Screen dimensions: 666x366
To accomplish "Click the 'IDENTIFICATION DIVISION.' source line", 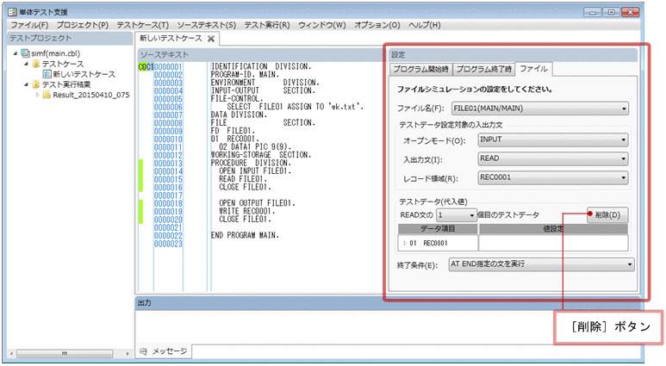I will (261, 66).
